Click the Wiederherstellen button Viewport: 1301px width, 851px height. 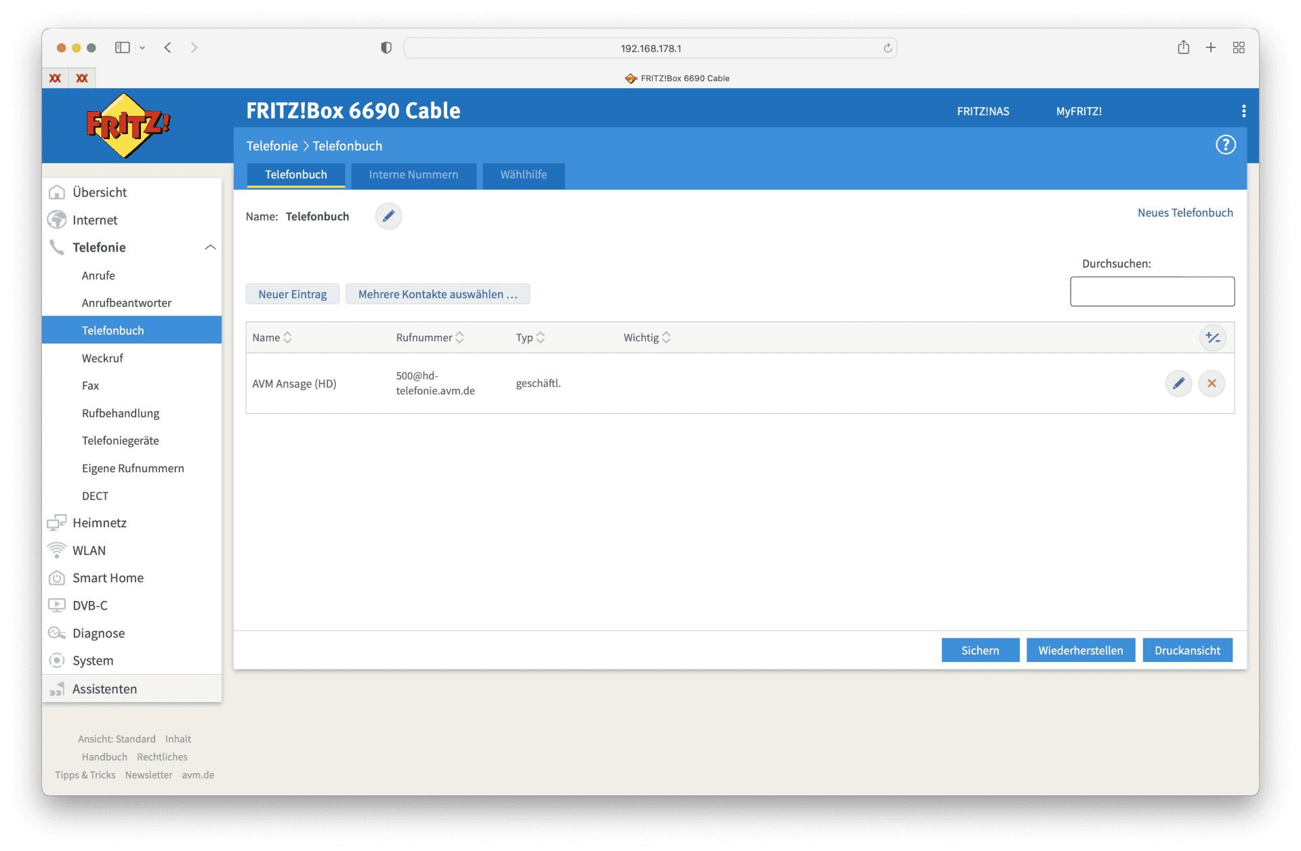(1081, 650)
